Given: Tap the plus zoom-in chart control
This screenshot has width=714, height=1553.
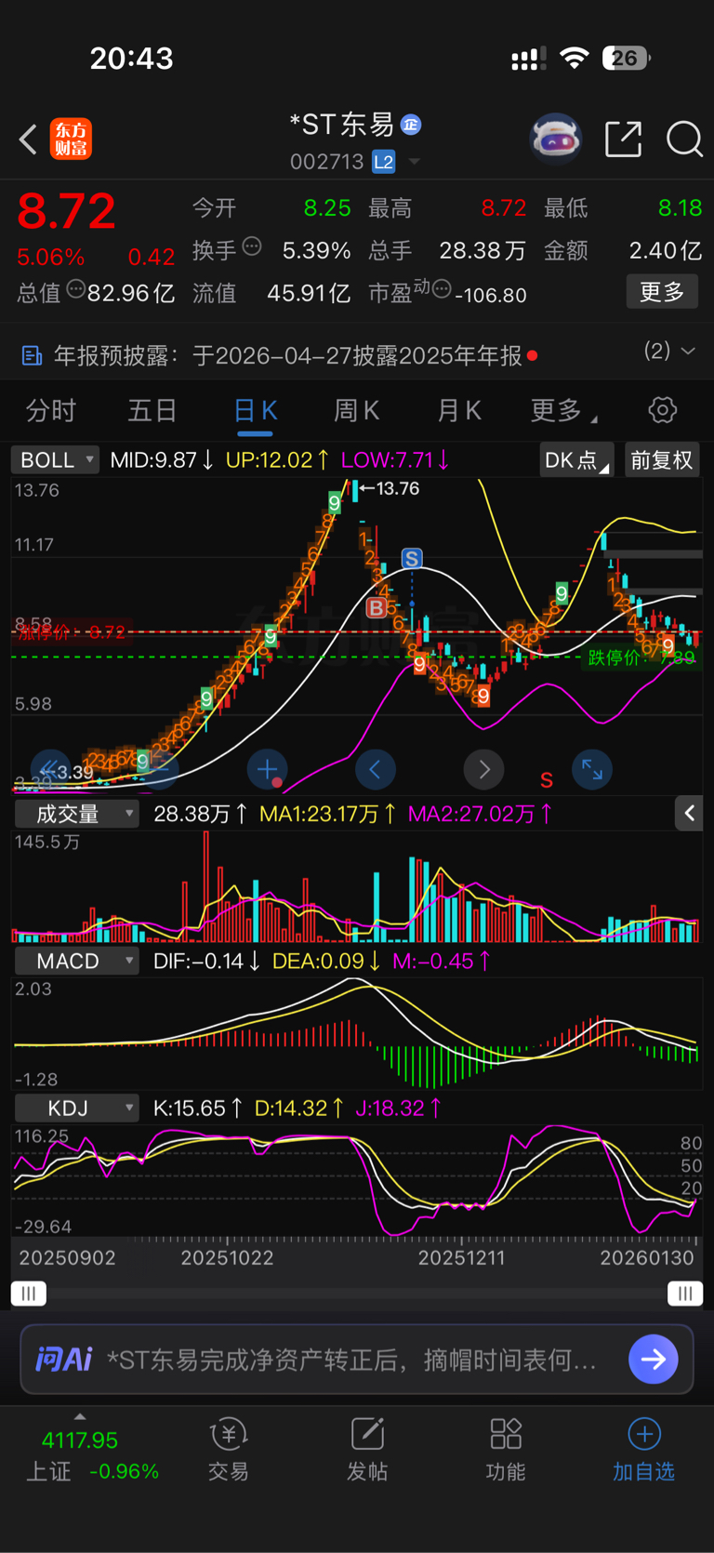Looking at the screenshot, I should click(x=268, y=769).
